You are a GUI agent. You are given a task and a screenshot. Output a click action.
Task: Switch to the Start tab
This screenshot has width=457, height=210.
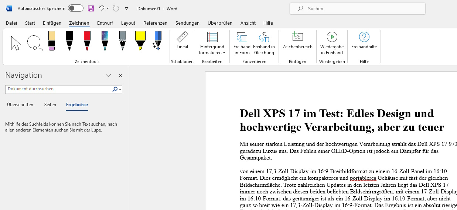tap(30, 23)
